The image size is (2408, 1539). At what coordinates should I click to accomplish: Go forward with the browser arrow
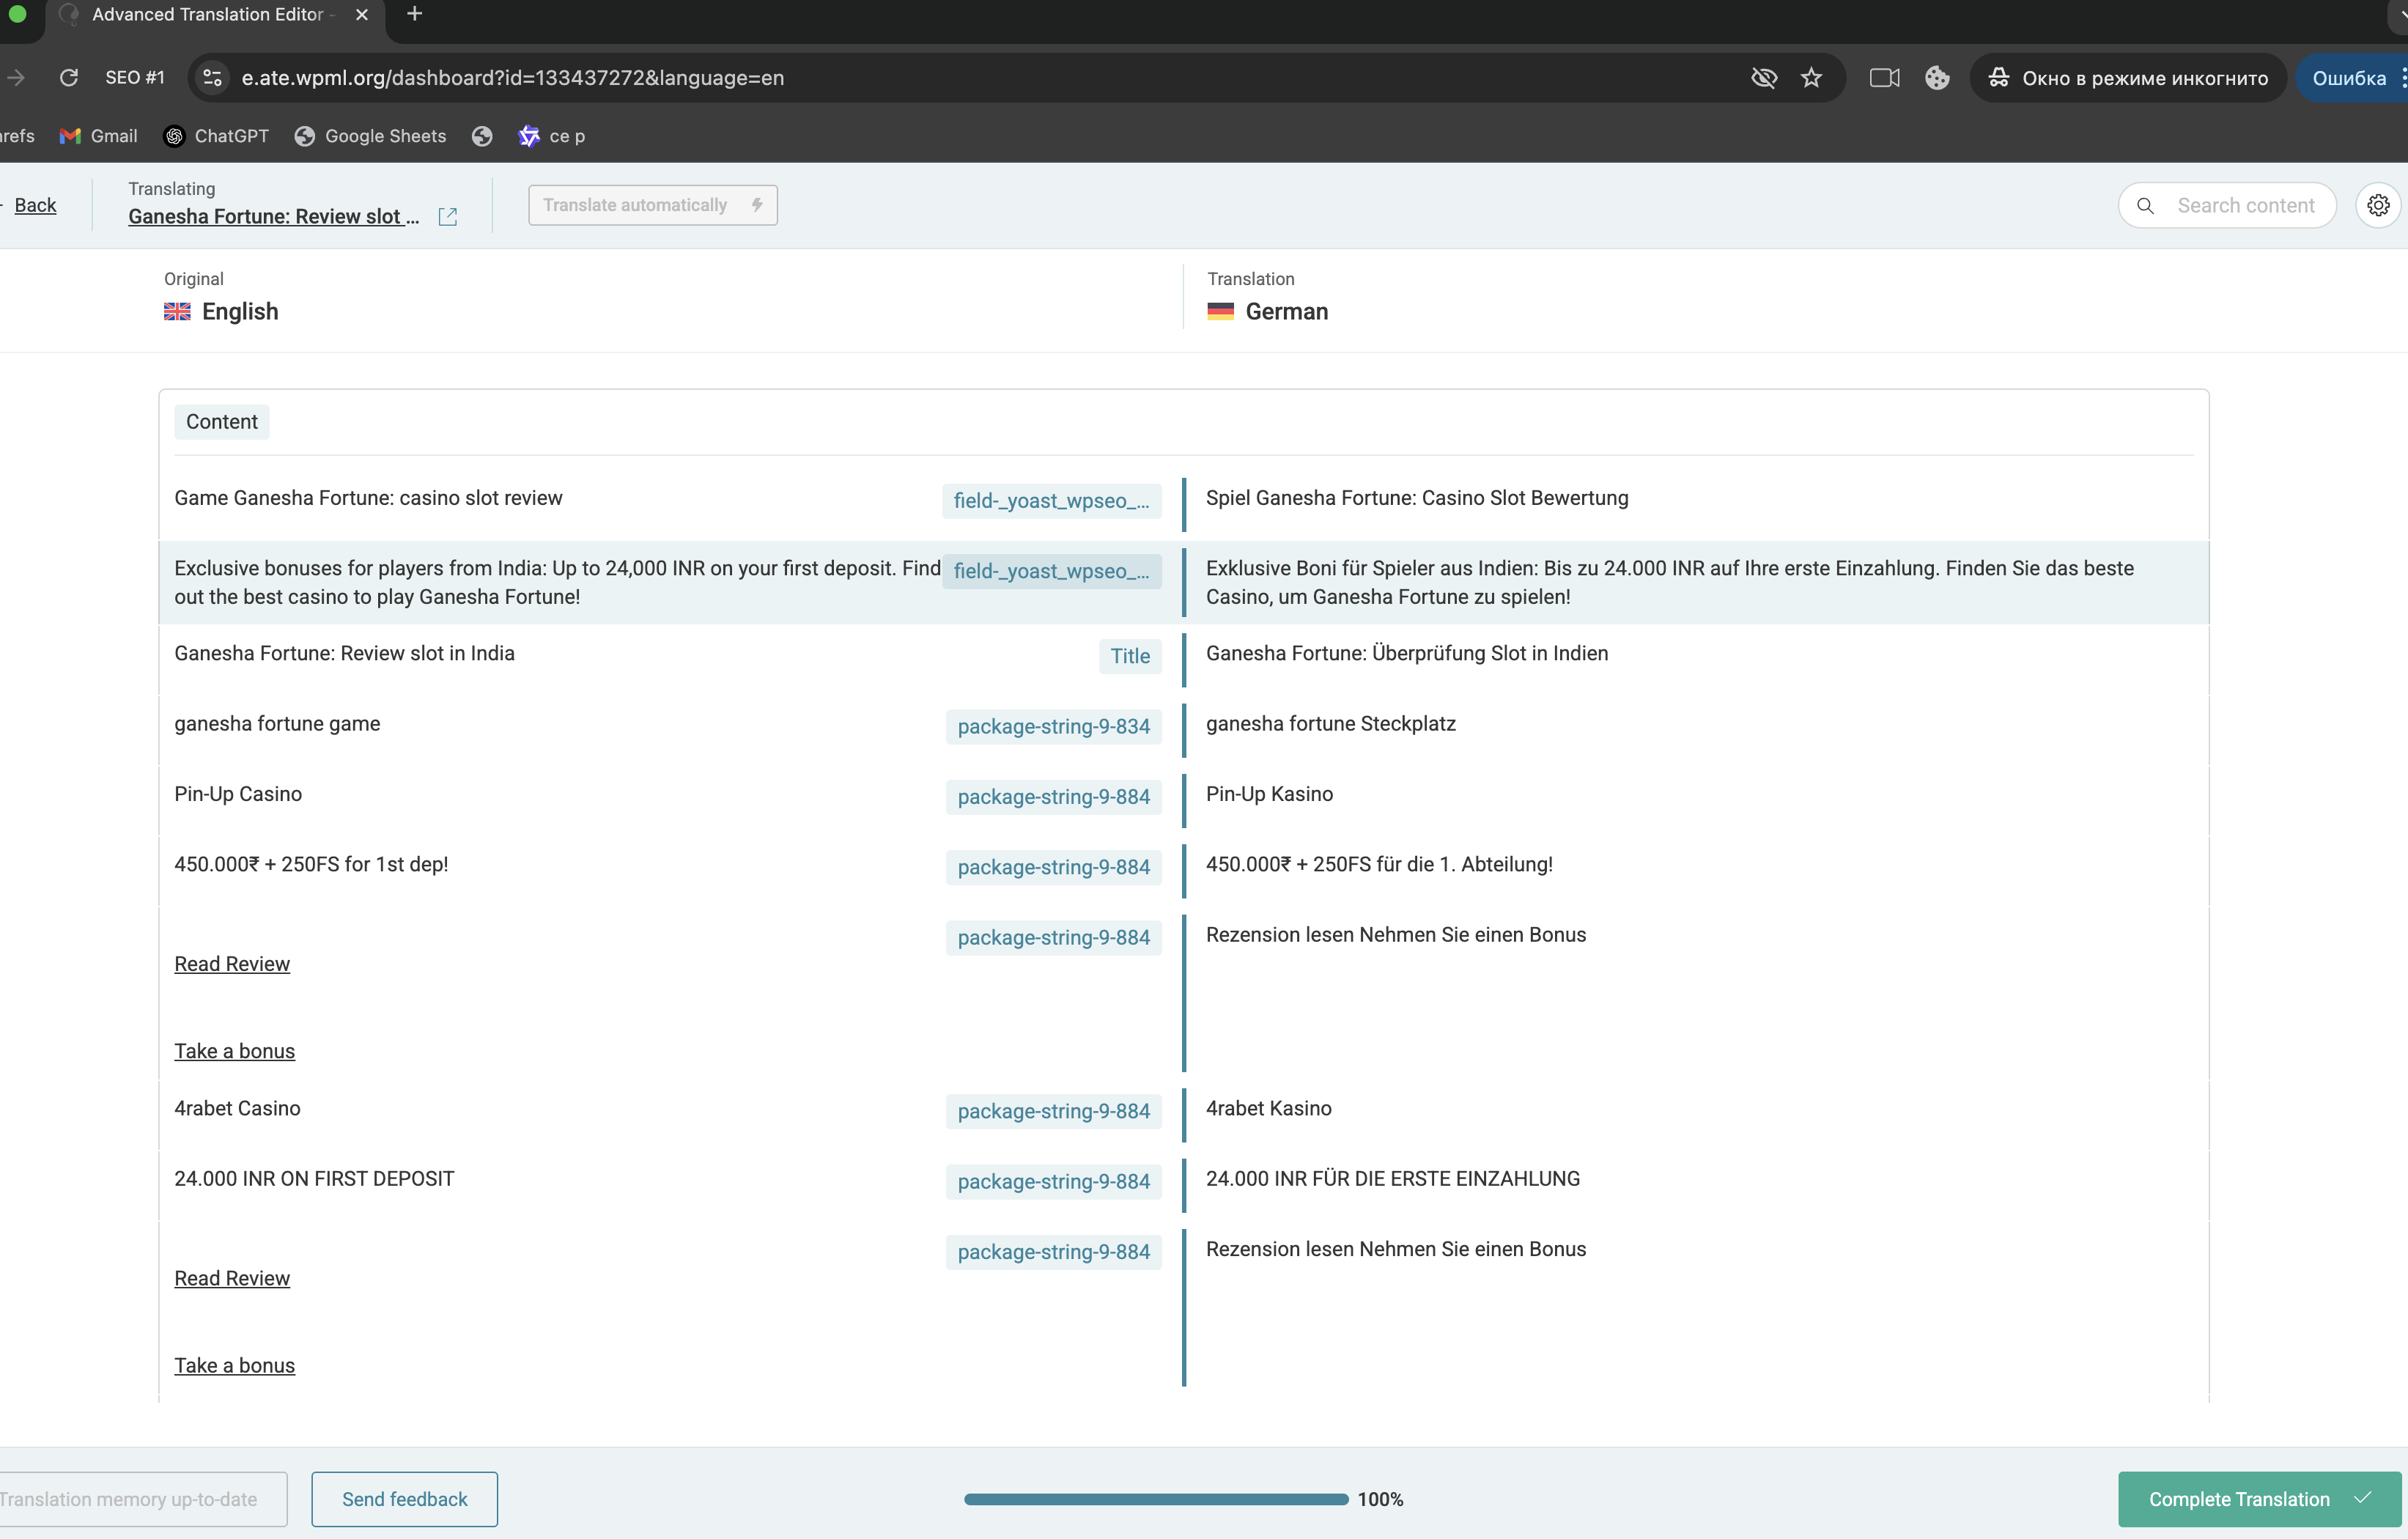pos(15,78)
